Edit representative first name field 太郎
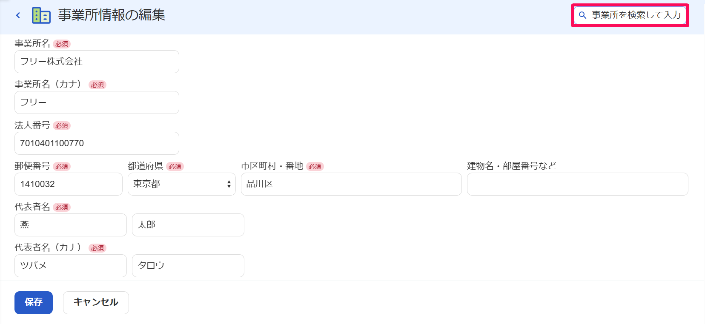Screen dimensions: 705x324 [188, 225]
